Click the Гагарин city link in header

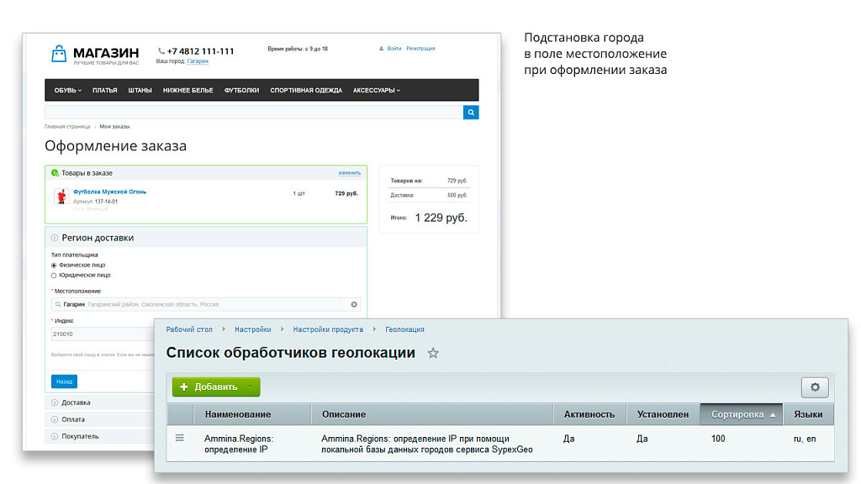coord(198,61)
